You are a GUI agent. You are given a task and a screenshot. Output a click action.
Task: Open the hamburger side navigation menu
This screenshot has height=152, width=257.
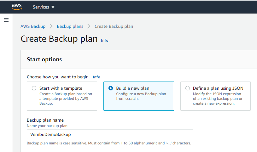pyautogui.click(x=6, y=20)
